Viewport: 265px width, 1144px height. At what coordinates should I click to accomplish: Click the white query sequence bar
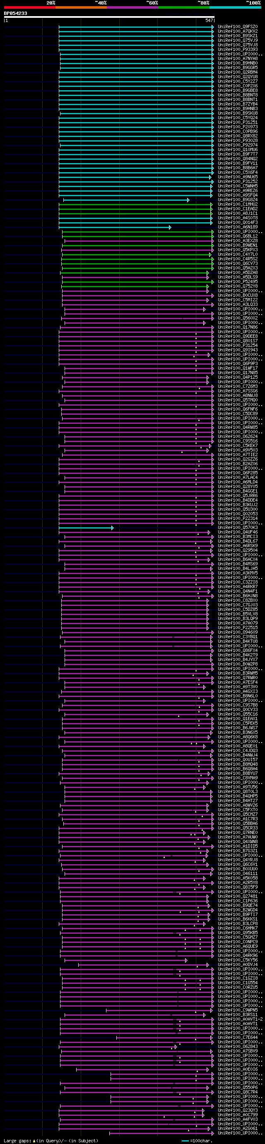[109, 17]
